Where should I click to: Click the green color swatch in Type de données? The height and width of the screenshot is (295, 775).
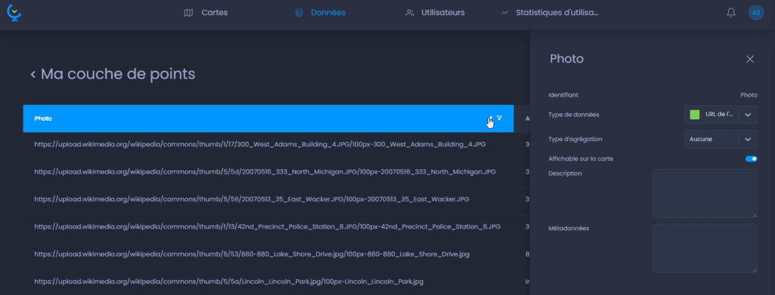pyautogui.click(x=695, y=114)
